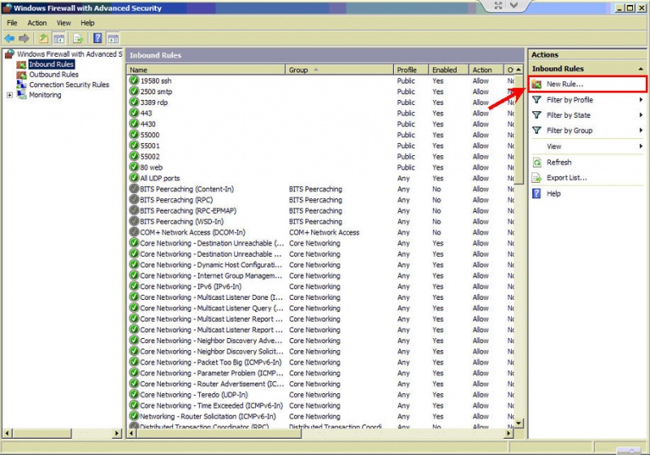Click Export List... in the Actions pane
650x455 pixels.
566,178
